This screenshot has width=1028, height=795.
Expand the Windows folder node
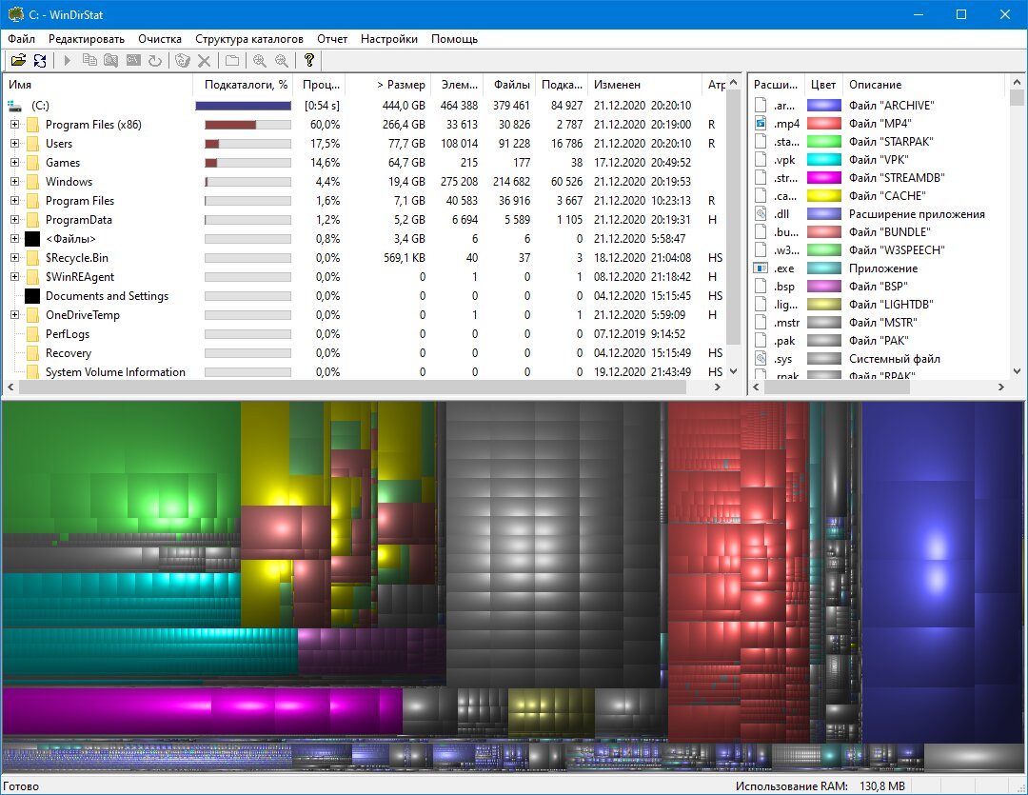(x=14, y=182)
